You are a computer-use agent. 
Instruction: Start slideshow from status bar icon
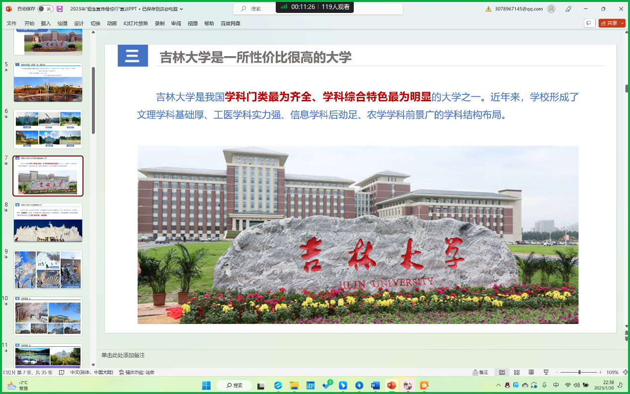pyautogui.click(x=546, y=372)
